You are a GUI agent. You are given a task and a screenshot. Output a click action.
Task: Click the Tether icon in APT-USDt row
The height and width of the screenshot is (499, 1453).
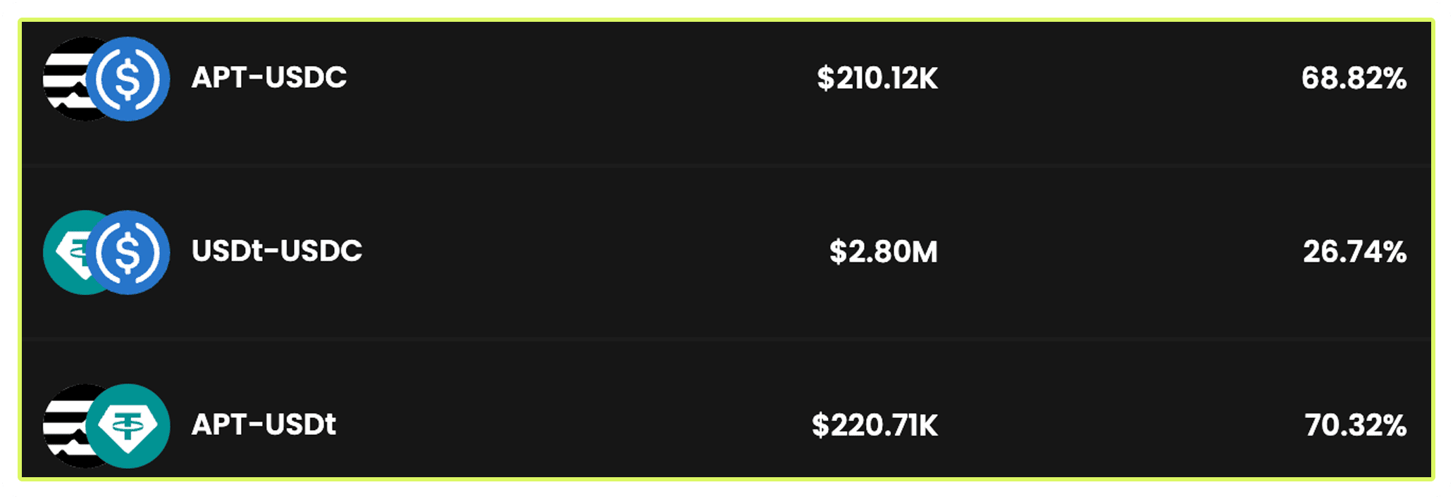(128, 426)
